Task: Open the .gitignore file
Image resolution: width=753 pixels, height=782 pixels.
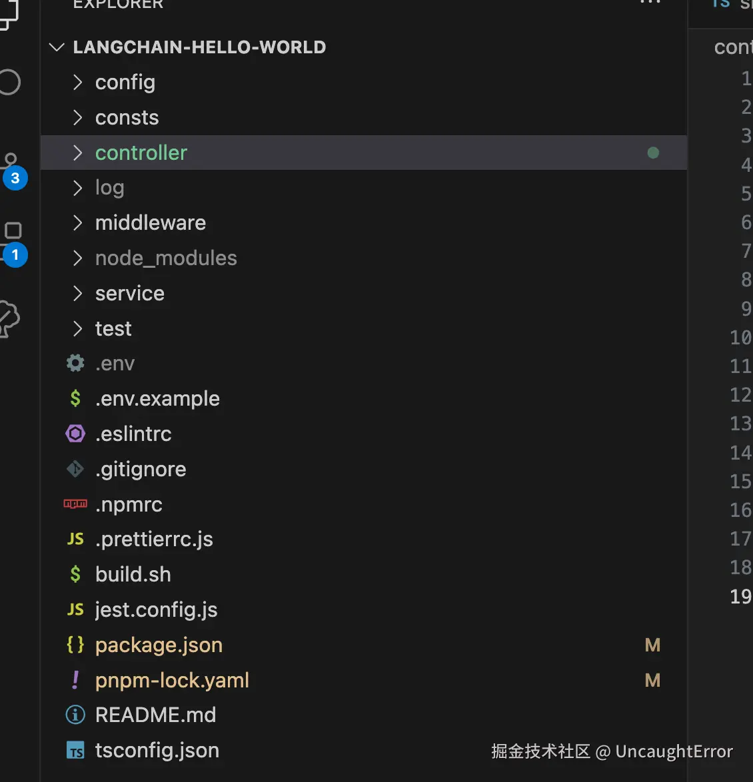Action: click(x=141, y=469)
